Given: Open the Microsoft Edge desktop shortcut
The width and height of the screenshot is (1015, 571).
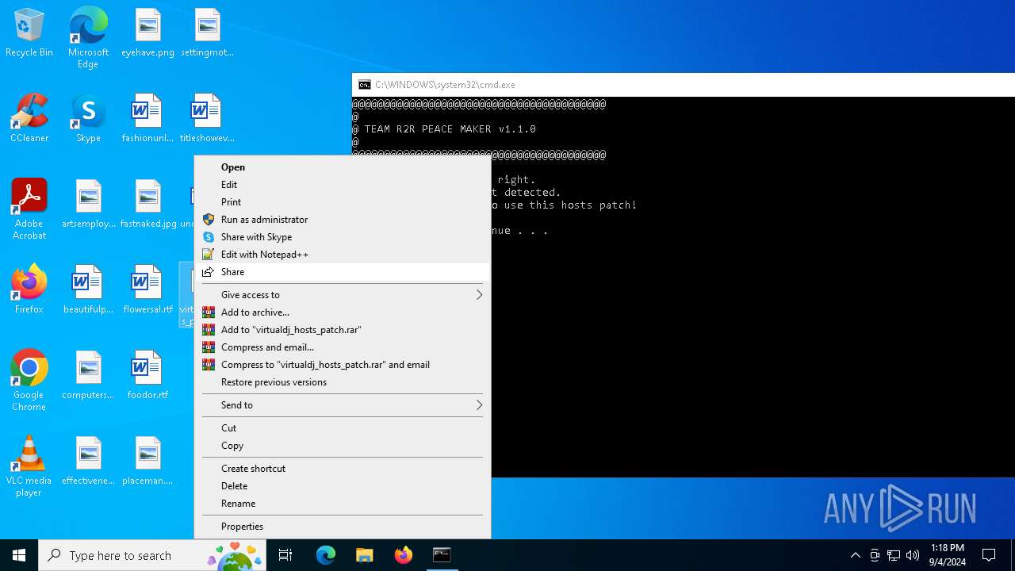Looking at the screenshot, I should coord(88,38).
